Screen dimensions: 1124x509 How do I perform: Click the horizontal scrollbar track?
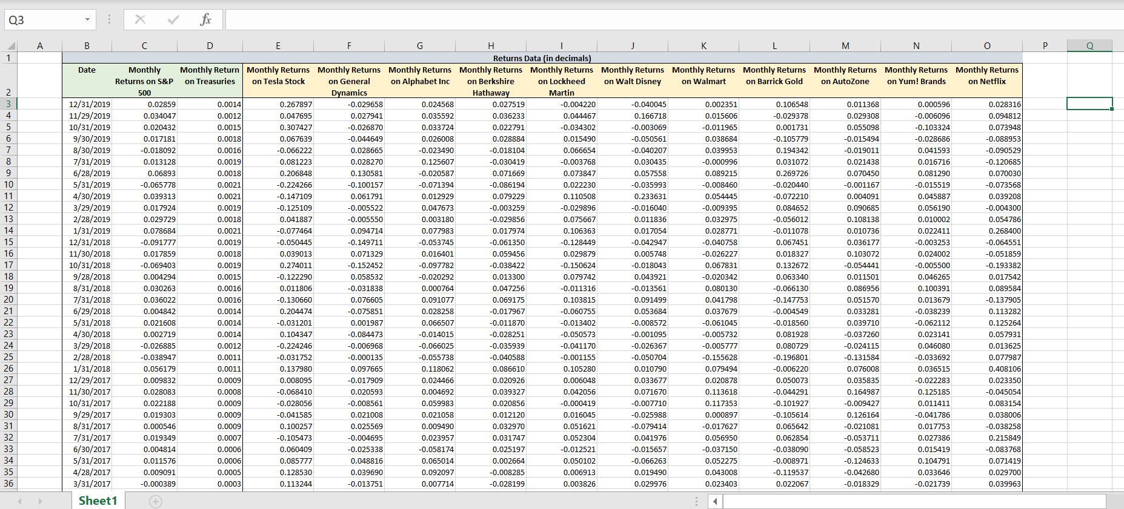click(x=914, y=501)
